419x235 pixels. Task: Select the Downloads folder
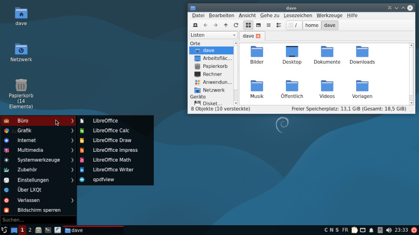click(362, 55)
